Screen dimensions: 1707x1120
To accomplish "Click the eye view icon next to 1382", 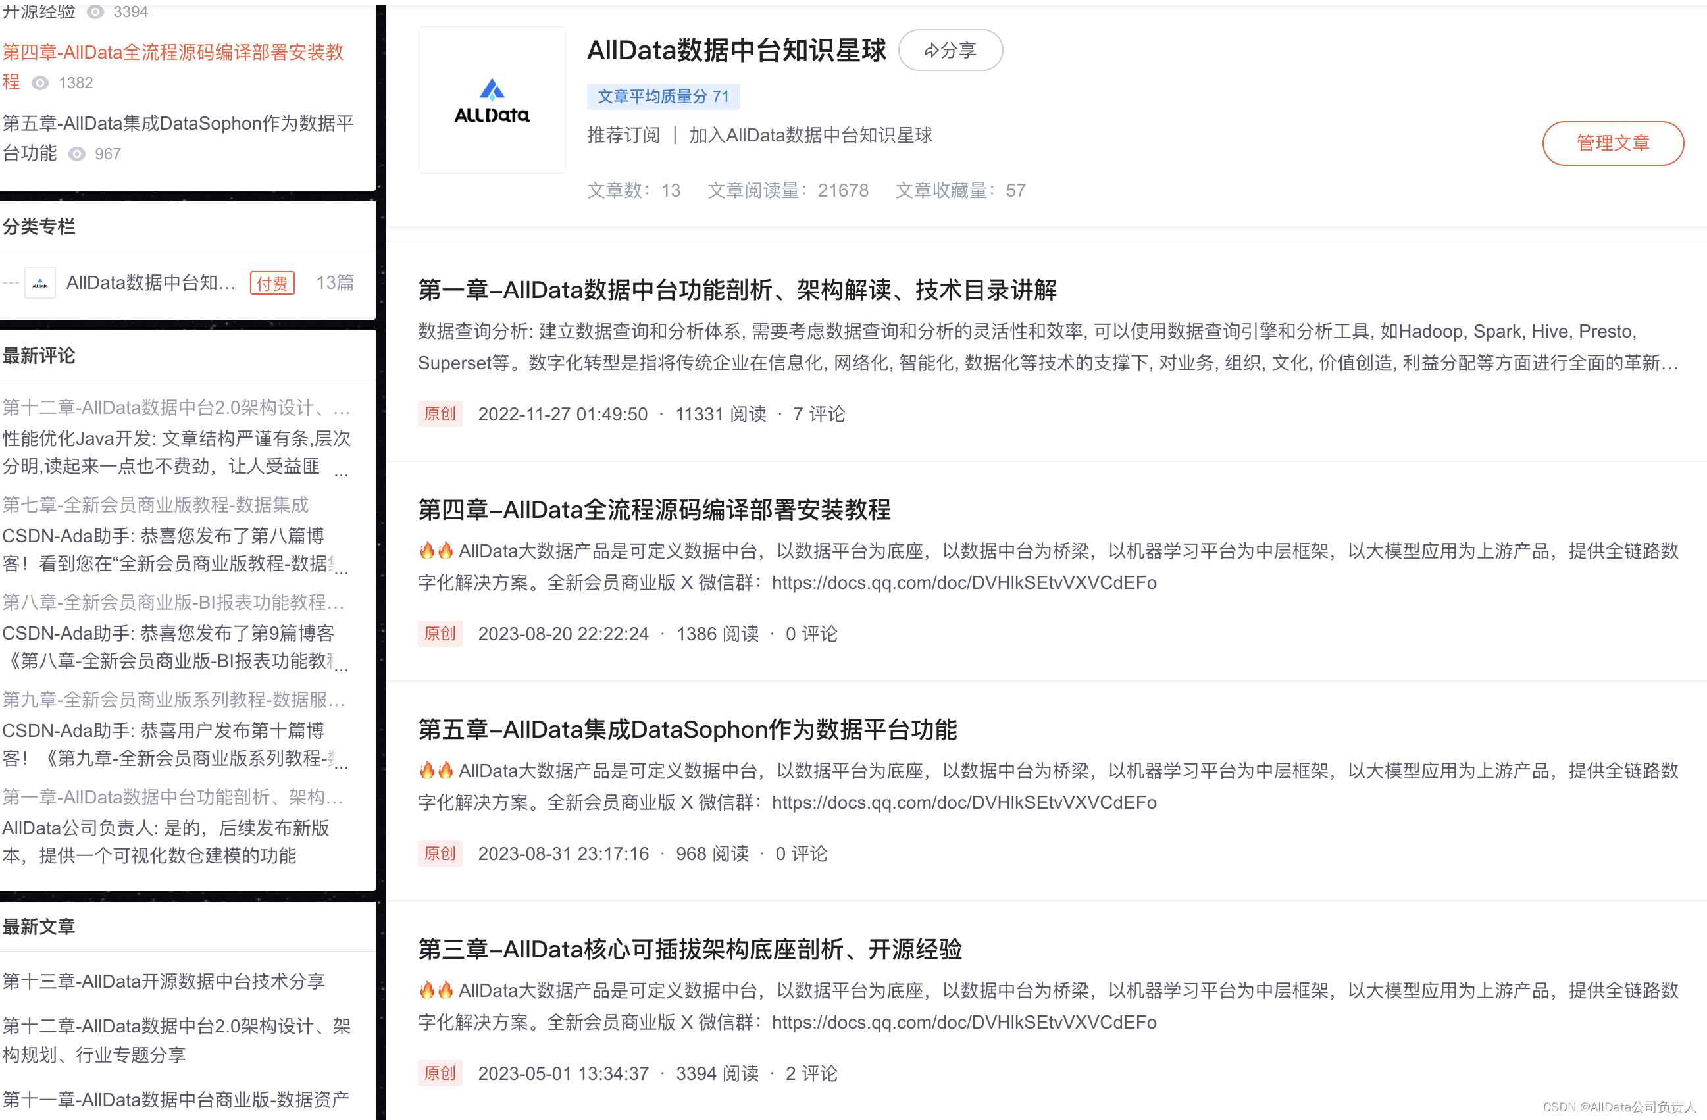I will click(41, 83).
